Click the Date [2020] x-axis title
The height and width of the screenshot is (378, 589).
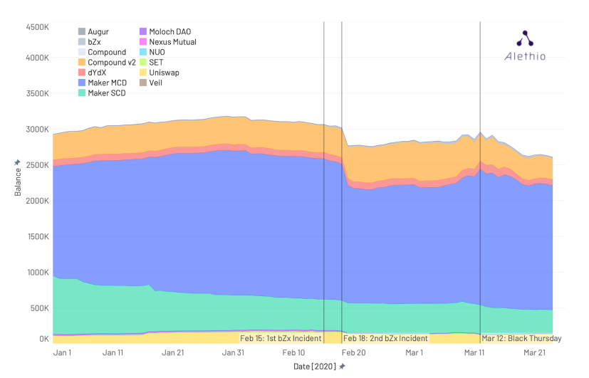[315, 367]
